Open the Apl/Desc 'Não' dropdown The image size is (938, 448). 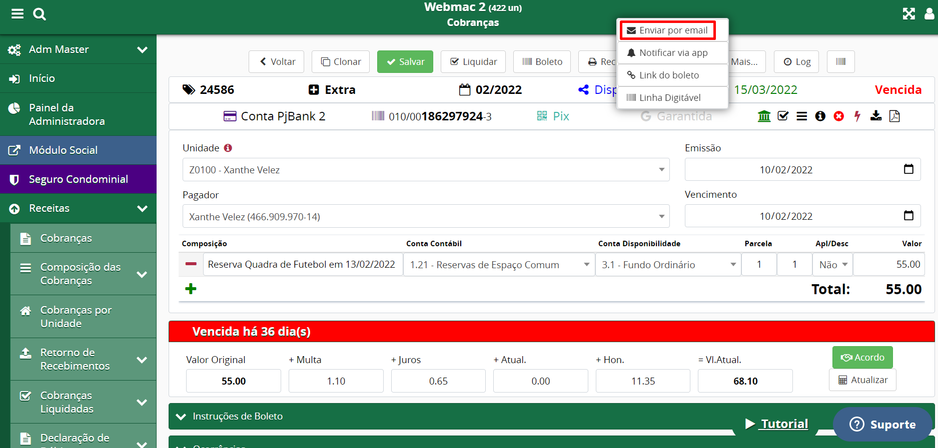coord(832,265)
